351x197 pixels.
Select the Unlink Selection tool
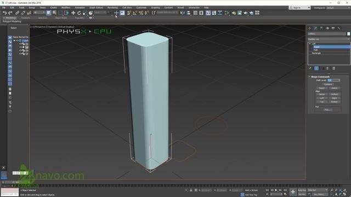(x=23, y=13)
